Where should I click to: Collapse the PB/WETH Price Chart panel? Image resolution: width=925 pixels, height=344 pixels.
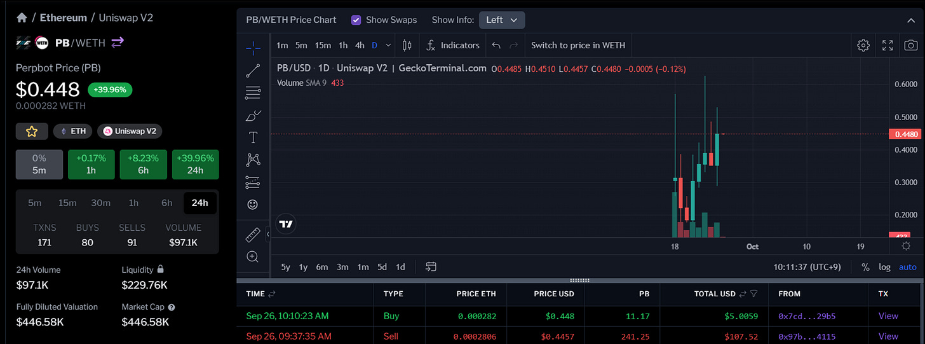910,20
